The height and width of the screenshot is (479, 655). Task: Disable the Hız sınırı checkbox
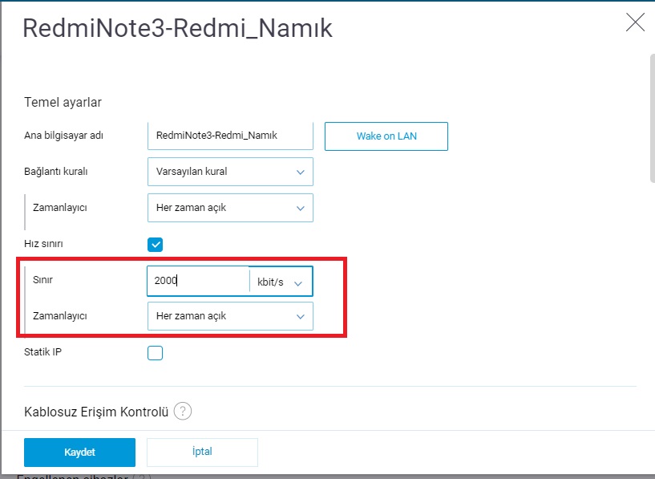click(155, 245)
